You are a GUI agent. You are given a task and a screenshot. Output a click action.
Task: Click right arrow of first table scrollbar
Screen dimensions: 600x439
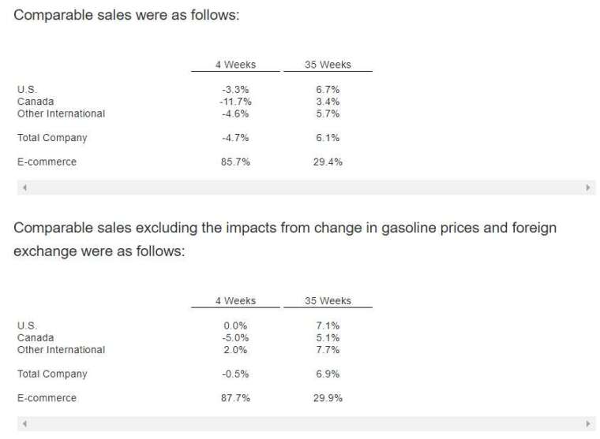pos(588,188)
